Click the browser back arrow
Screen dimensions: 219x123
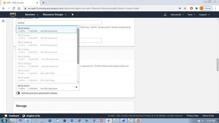tap(3, 8)
